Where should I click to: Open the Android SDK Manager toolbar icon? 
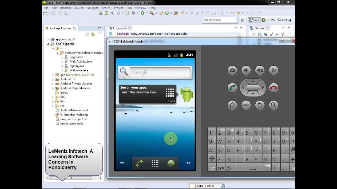pos(101,13)
